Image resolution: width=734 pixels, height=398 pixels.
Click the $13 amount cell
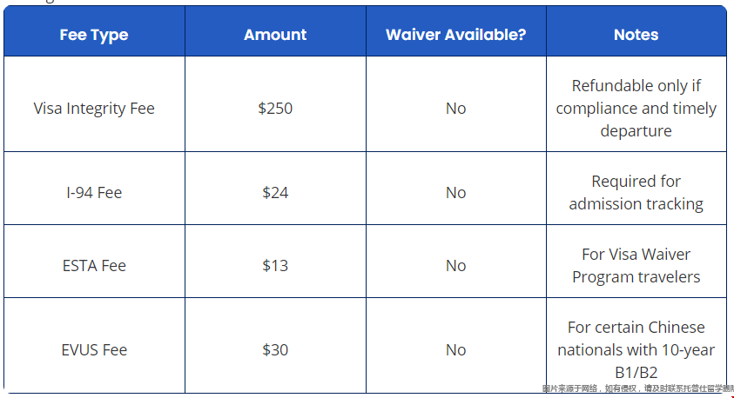click(x=275, y=266)
